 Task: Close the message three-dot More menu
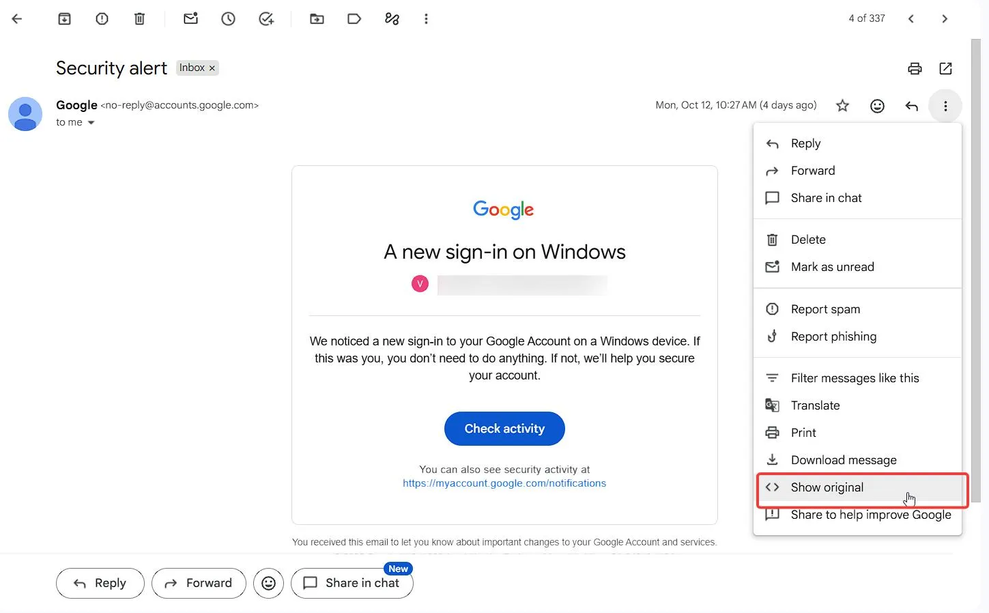coord(945,106)
